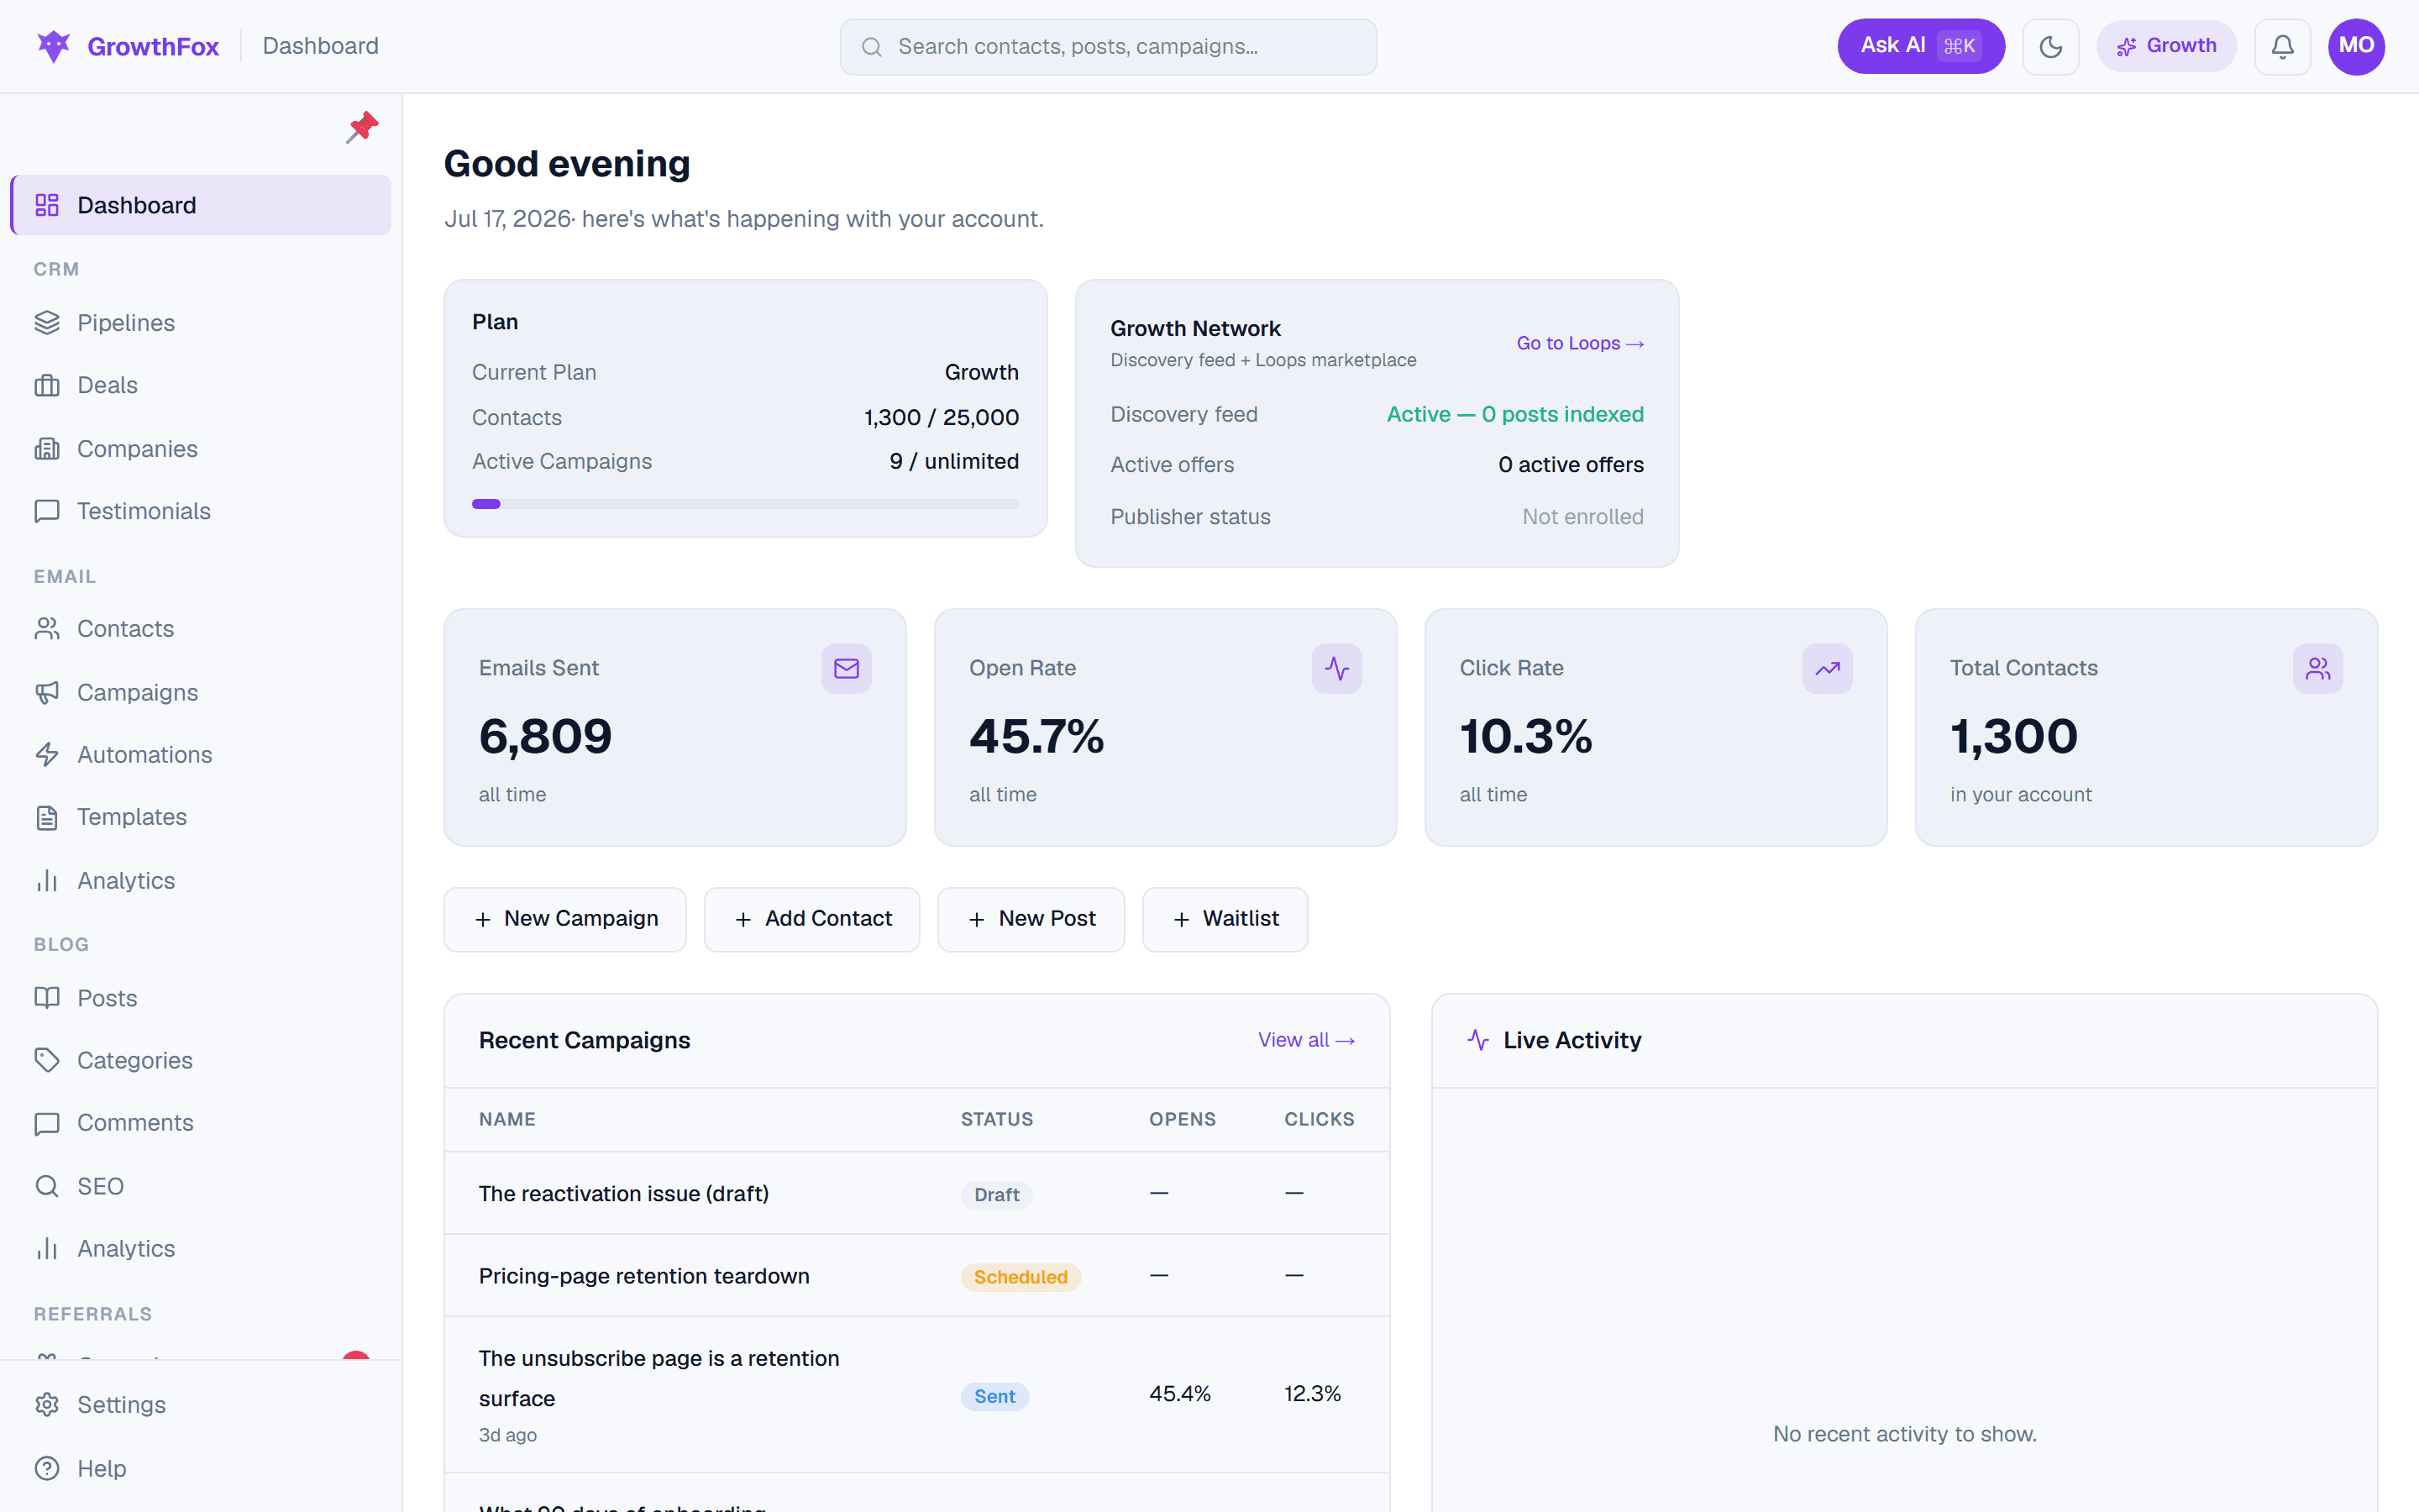Screen dimensions: 2419x1512
Task: Click the contacts usage progress bar
Action: (x=745, y=504)
